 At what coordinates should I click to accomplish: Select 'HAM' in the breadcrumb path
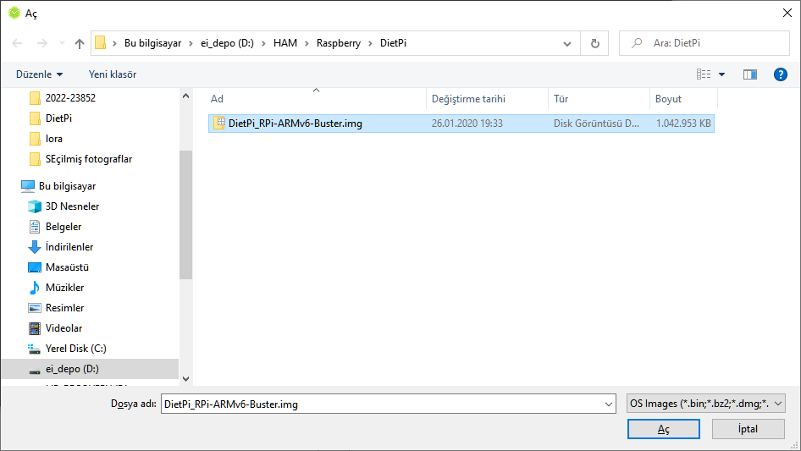click(285, 43)
